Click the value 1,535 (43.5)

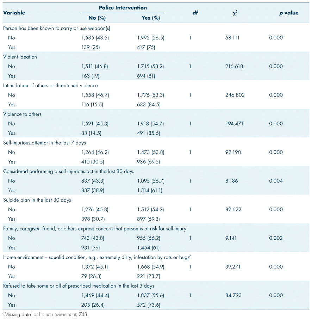point(95,38)
